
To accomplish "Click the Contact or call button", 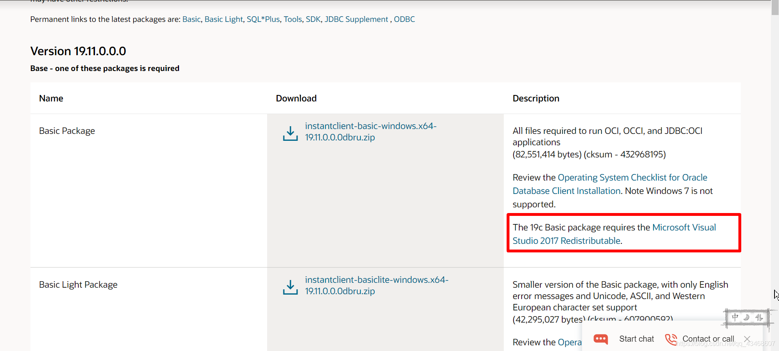I will point(708,339).
